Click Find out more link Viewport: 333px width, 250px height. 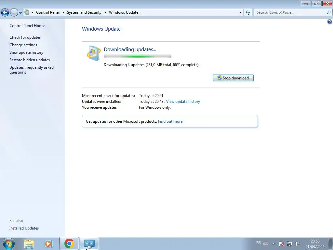point(170,121)
